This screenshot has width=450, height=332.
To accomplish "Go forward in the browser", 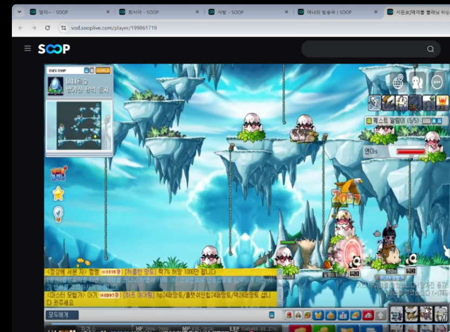I will 34,28.
